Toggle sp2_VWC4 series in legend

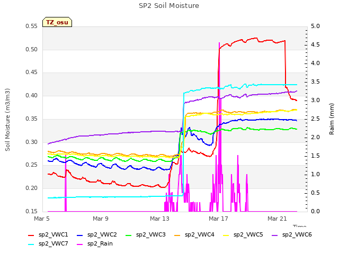coord(194,235)
